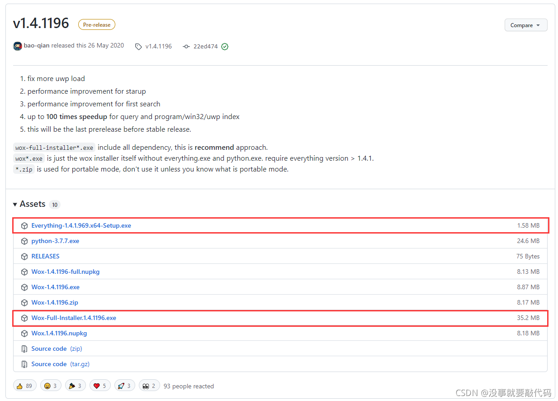React with party popper emoji (3)
Image resolution: width=558 pixels, height=401 pixels.
pos(76,386)
